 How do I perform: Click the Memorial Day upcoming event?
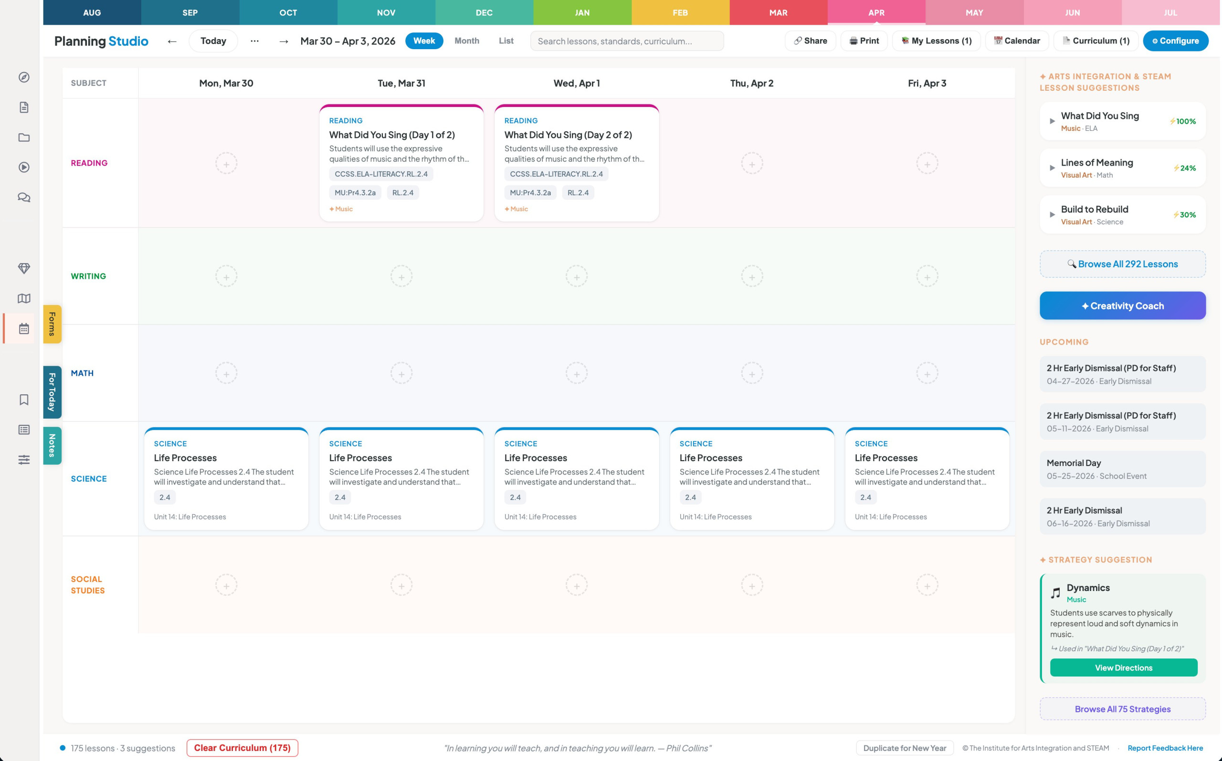click(x=1122, y=469)
